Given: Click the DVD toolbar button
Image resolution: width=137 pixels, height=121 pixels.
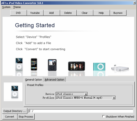Looking at the screenshot, I should pos(18,13).
